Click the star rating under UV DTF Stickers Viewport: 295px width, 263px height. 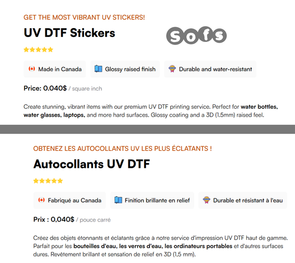tap(38, 50)
